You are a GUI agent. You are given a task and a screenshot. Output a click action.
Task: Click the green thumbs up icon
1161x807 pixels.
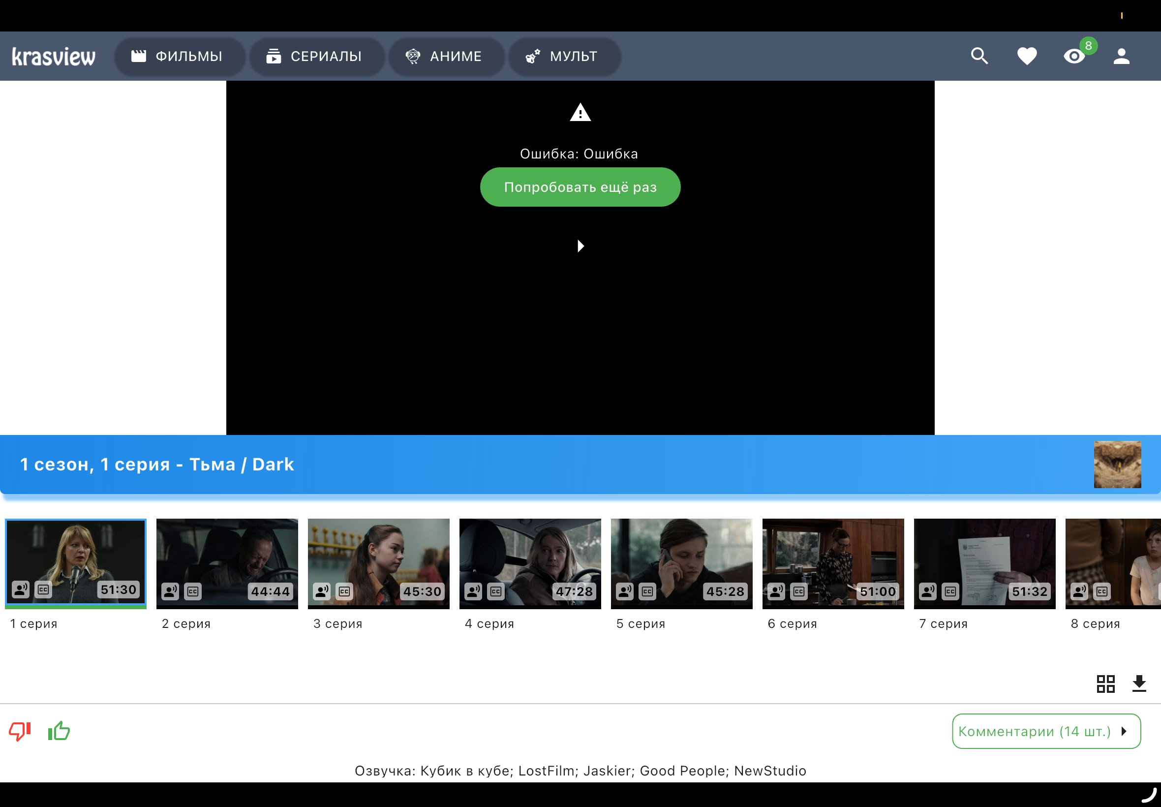[59, 731]
